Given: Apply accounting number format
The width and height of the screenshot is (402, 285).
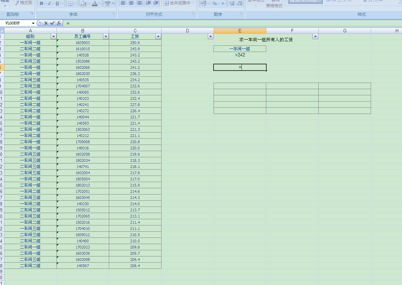Looking at the screenshot, I should pyautogui.click(x=203, y=3).
